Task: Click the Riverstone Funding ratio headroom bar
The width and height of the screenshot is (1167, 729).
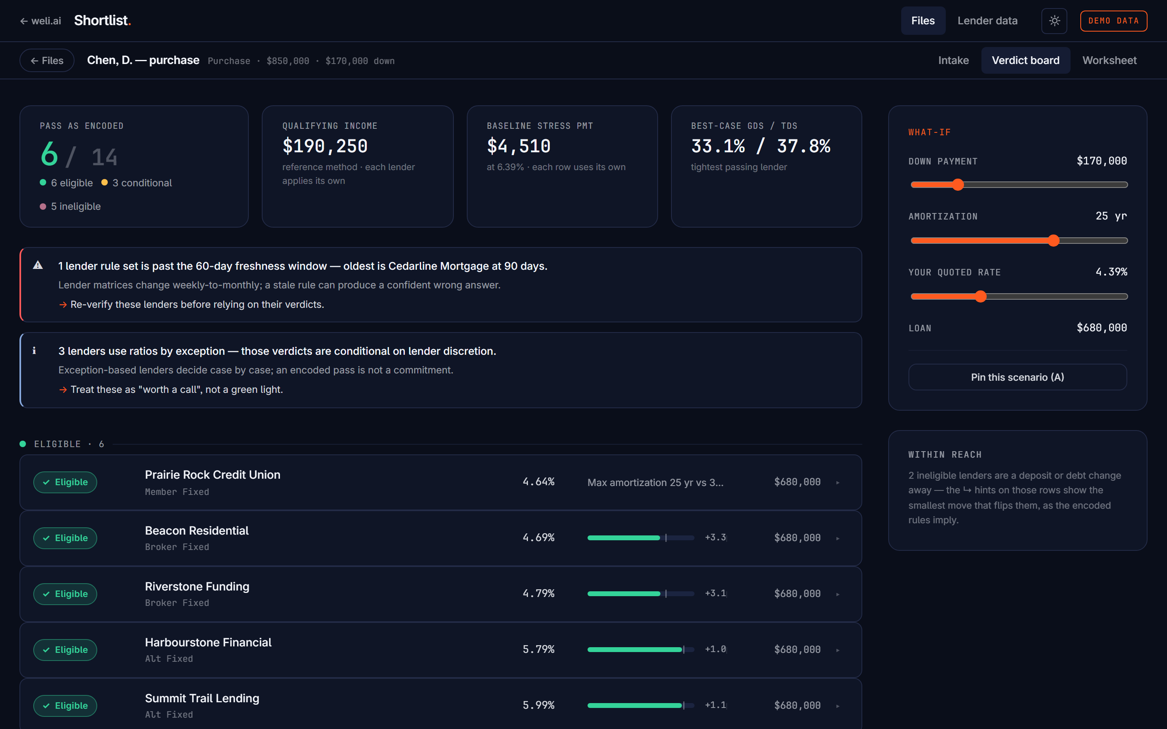Action: [x=640, y=593]
